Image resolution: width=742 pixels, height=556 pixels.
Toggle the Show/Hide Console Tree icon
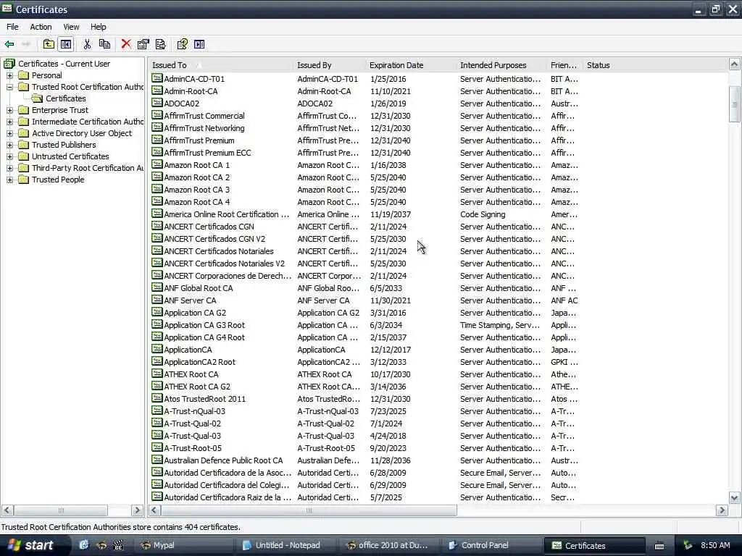pyautogui.click(x=66, y=44)
